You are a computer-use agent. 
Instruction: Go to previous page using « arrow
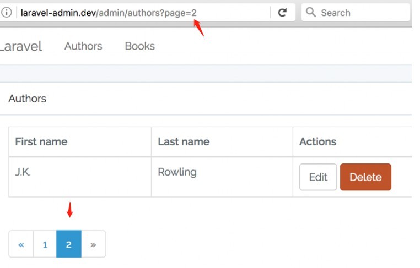pyautogui.click(x=21, y=244)
